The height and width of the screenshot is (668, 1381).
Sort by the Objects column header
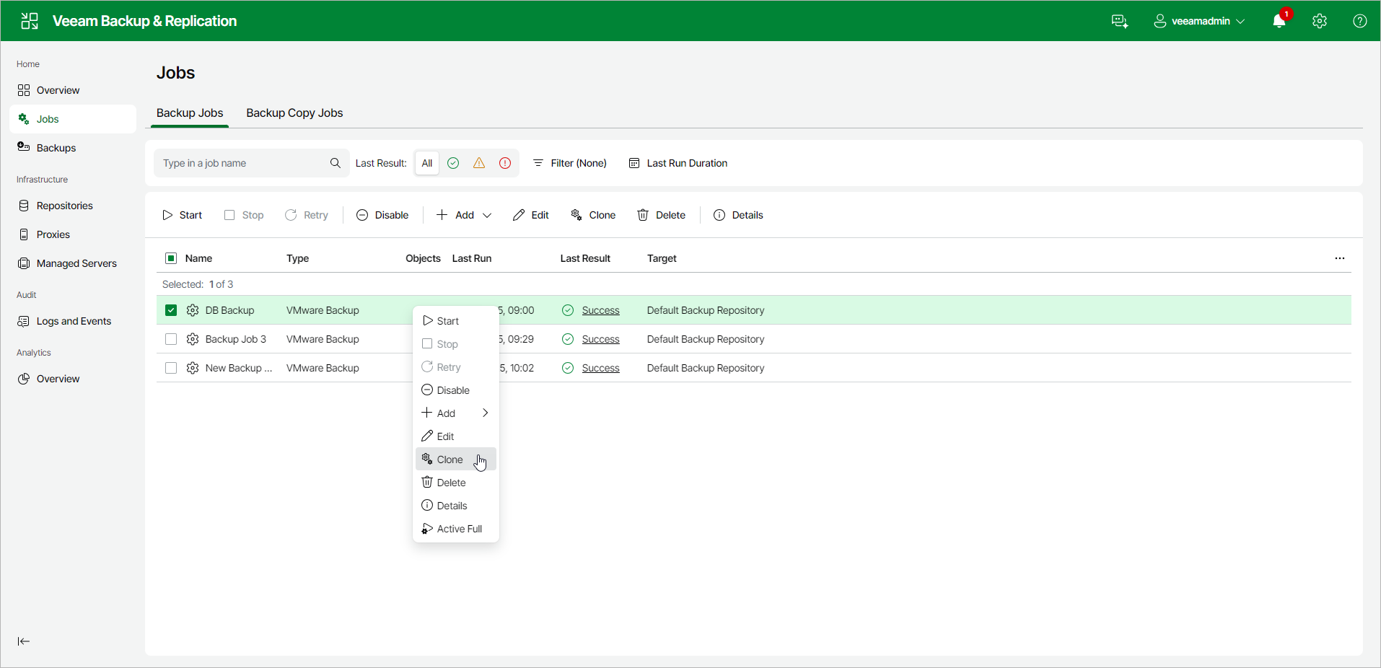[x=423, y=258]
